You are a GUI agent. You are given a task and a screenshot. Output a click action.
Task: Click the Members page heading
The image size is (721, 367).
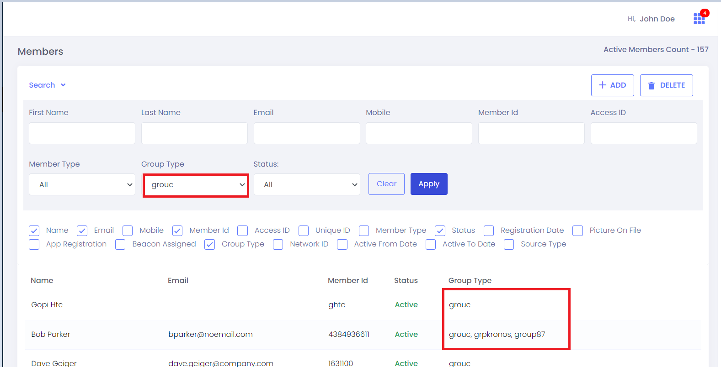[41, 52]
